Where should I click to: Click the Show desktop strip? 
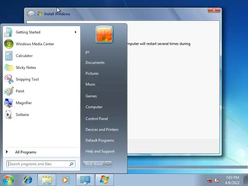coord(246,180)
